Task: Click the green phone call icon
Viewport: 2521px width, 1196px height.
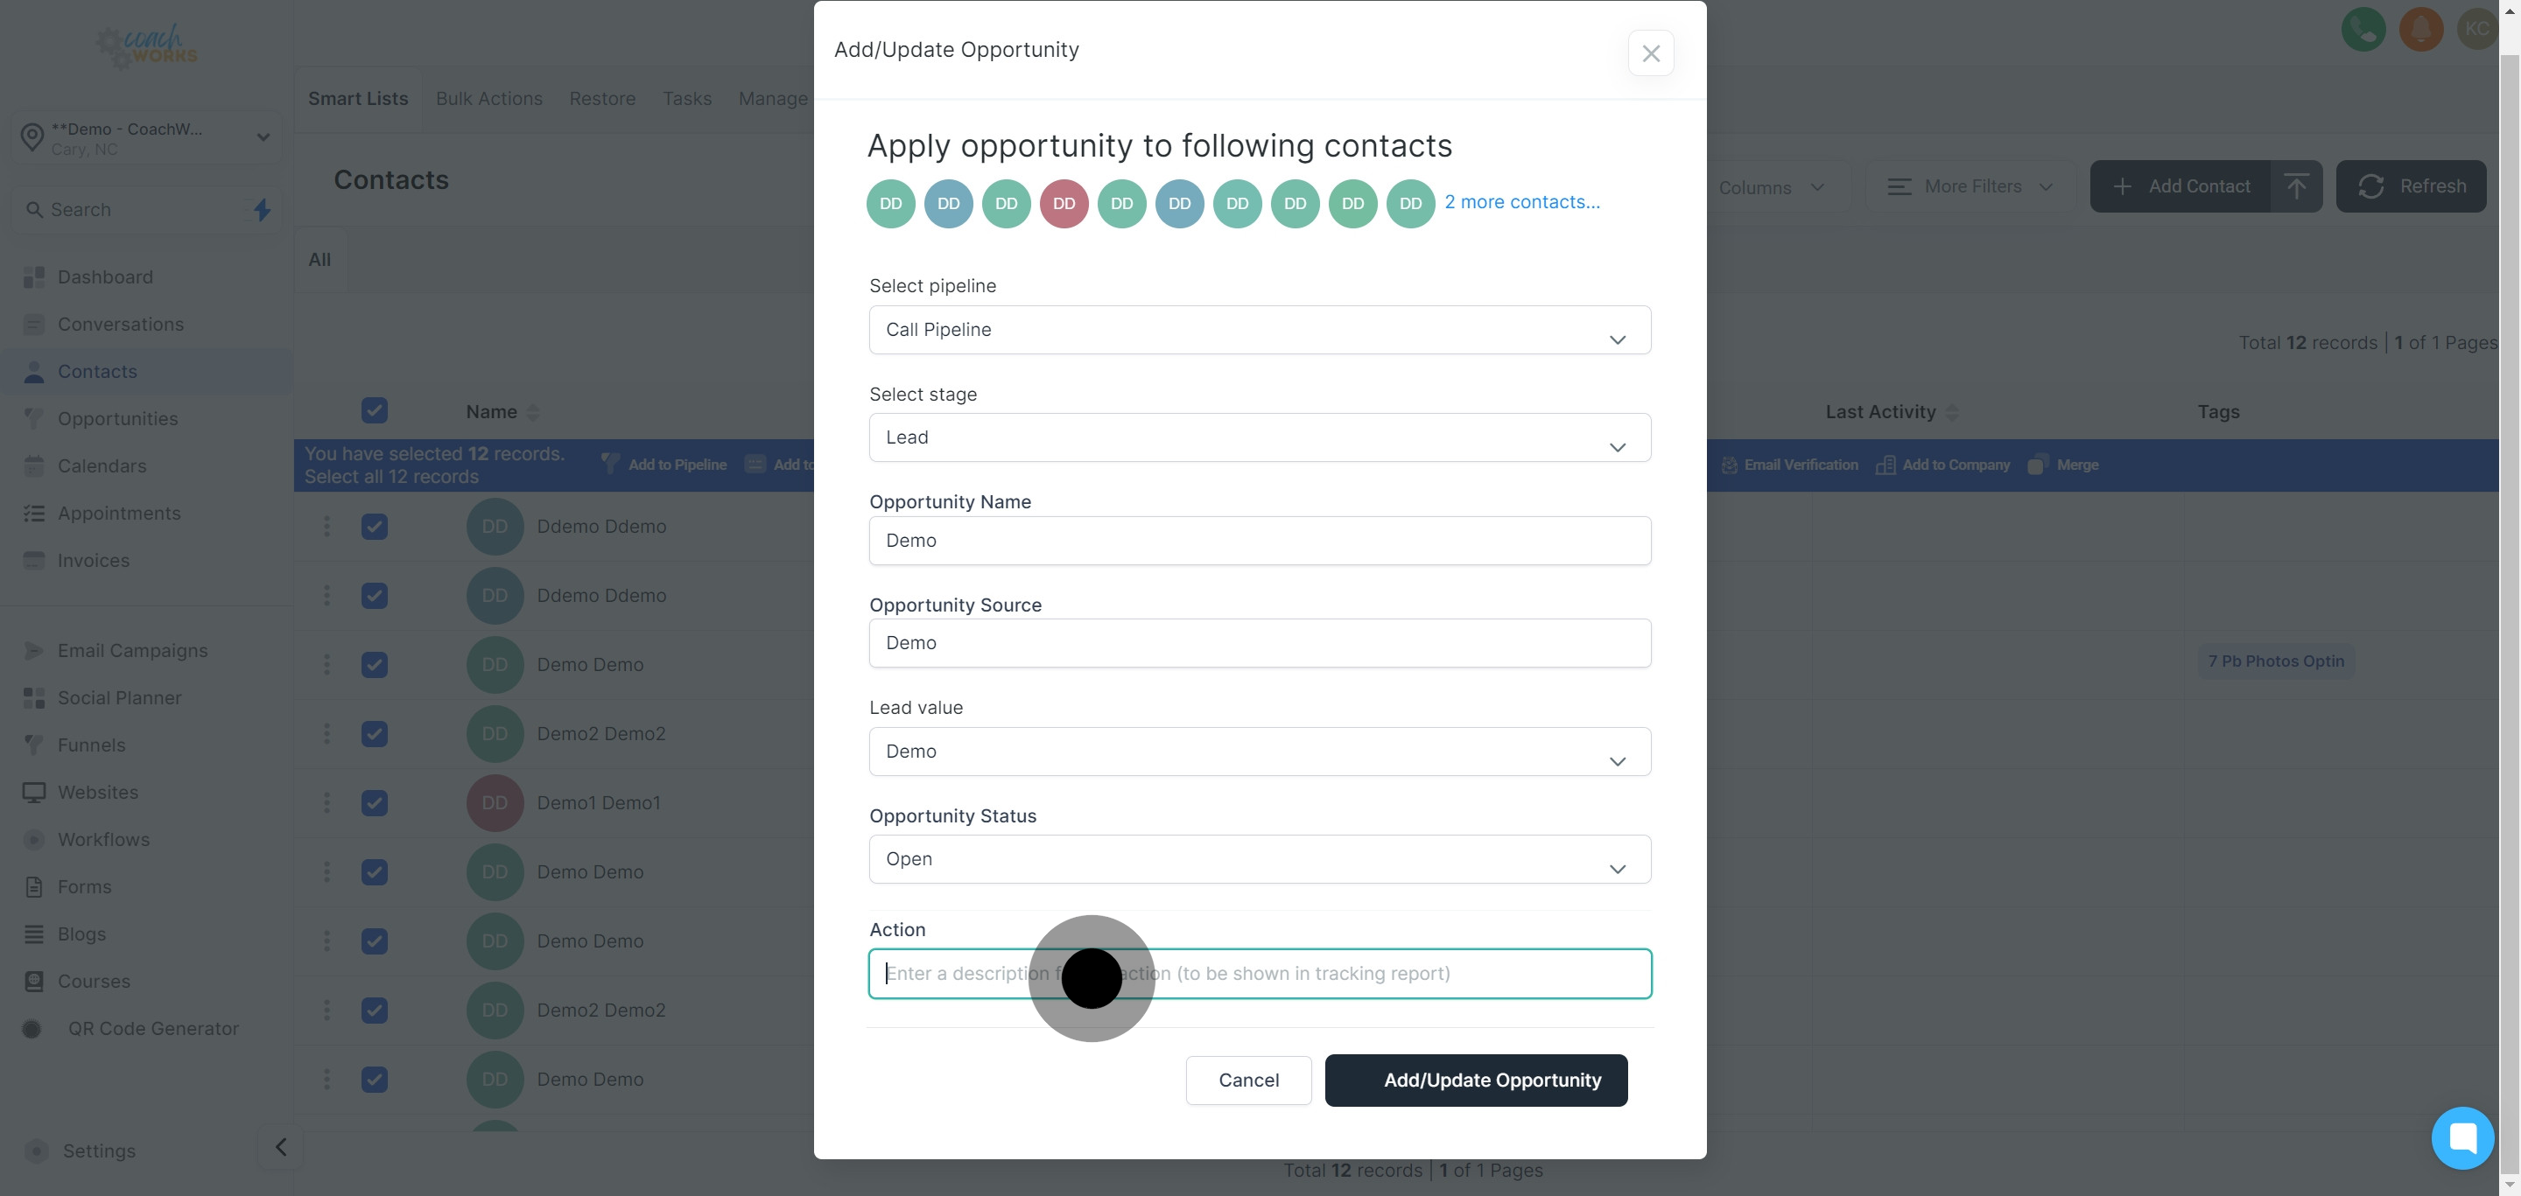Action: click(2363, 30)
